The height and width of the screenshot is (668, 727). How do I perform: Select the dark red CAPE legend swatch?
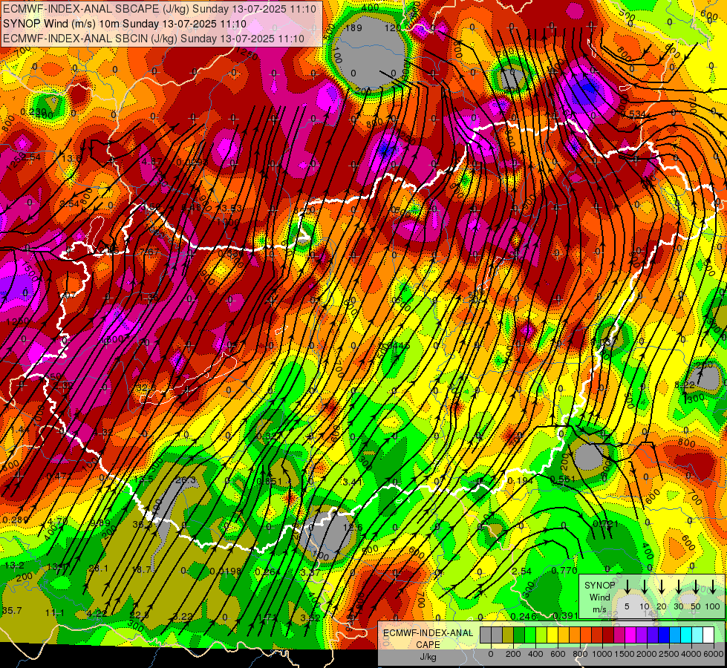coord(608,635)
